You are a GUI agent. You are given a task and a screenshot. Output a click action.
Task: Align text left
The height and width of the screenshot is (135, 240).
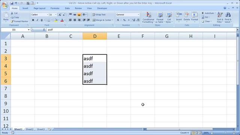(x=70, y=20)
